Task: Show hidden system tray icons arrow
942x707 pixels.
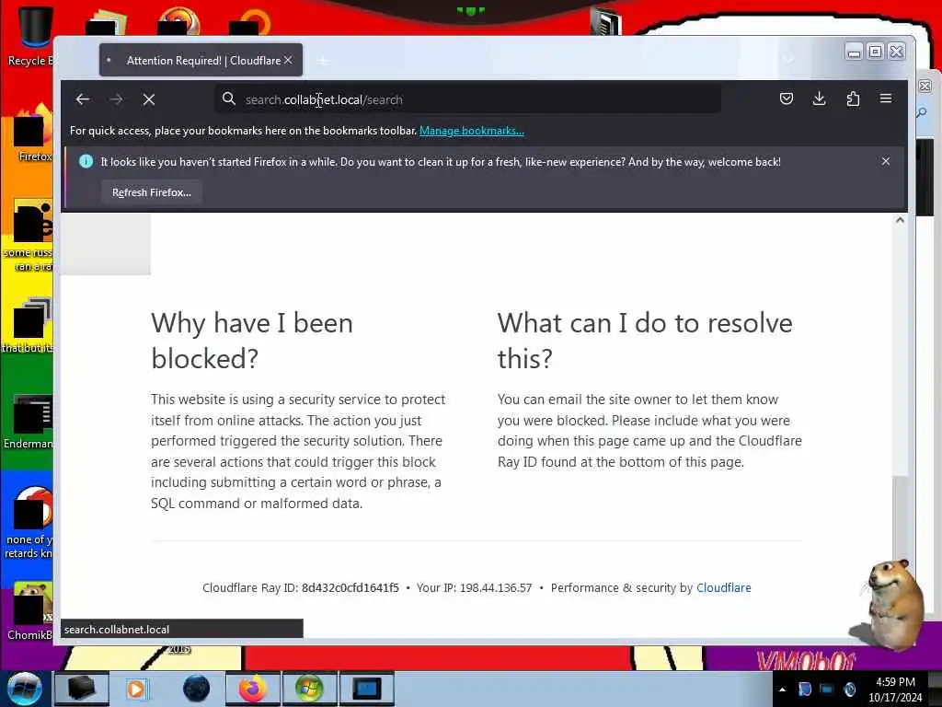Action: pos(782,690)
